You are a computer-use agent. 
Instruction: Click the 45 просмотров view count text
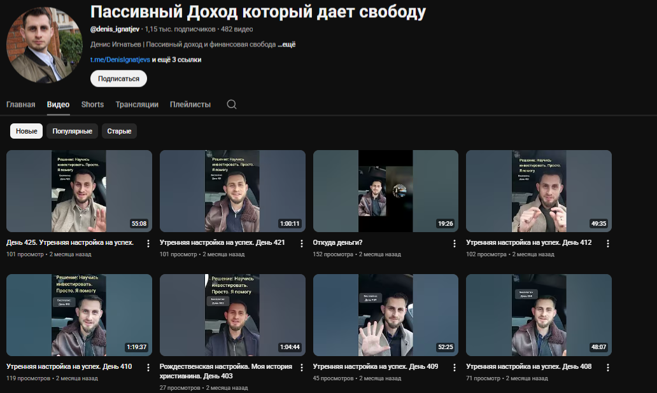[x=333, y=378]
